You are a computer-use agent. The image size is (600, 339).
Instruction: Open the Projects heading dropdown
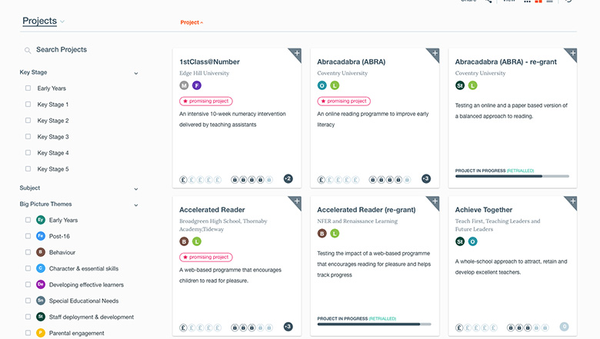coord(62,22)
